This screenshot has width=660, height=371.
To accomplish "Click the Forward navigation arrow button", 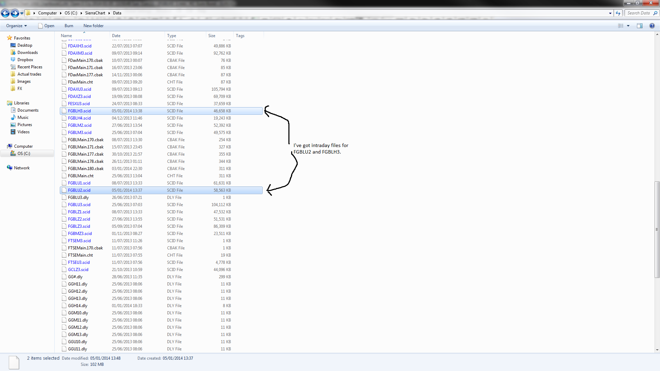I will coord(14,13).
